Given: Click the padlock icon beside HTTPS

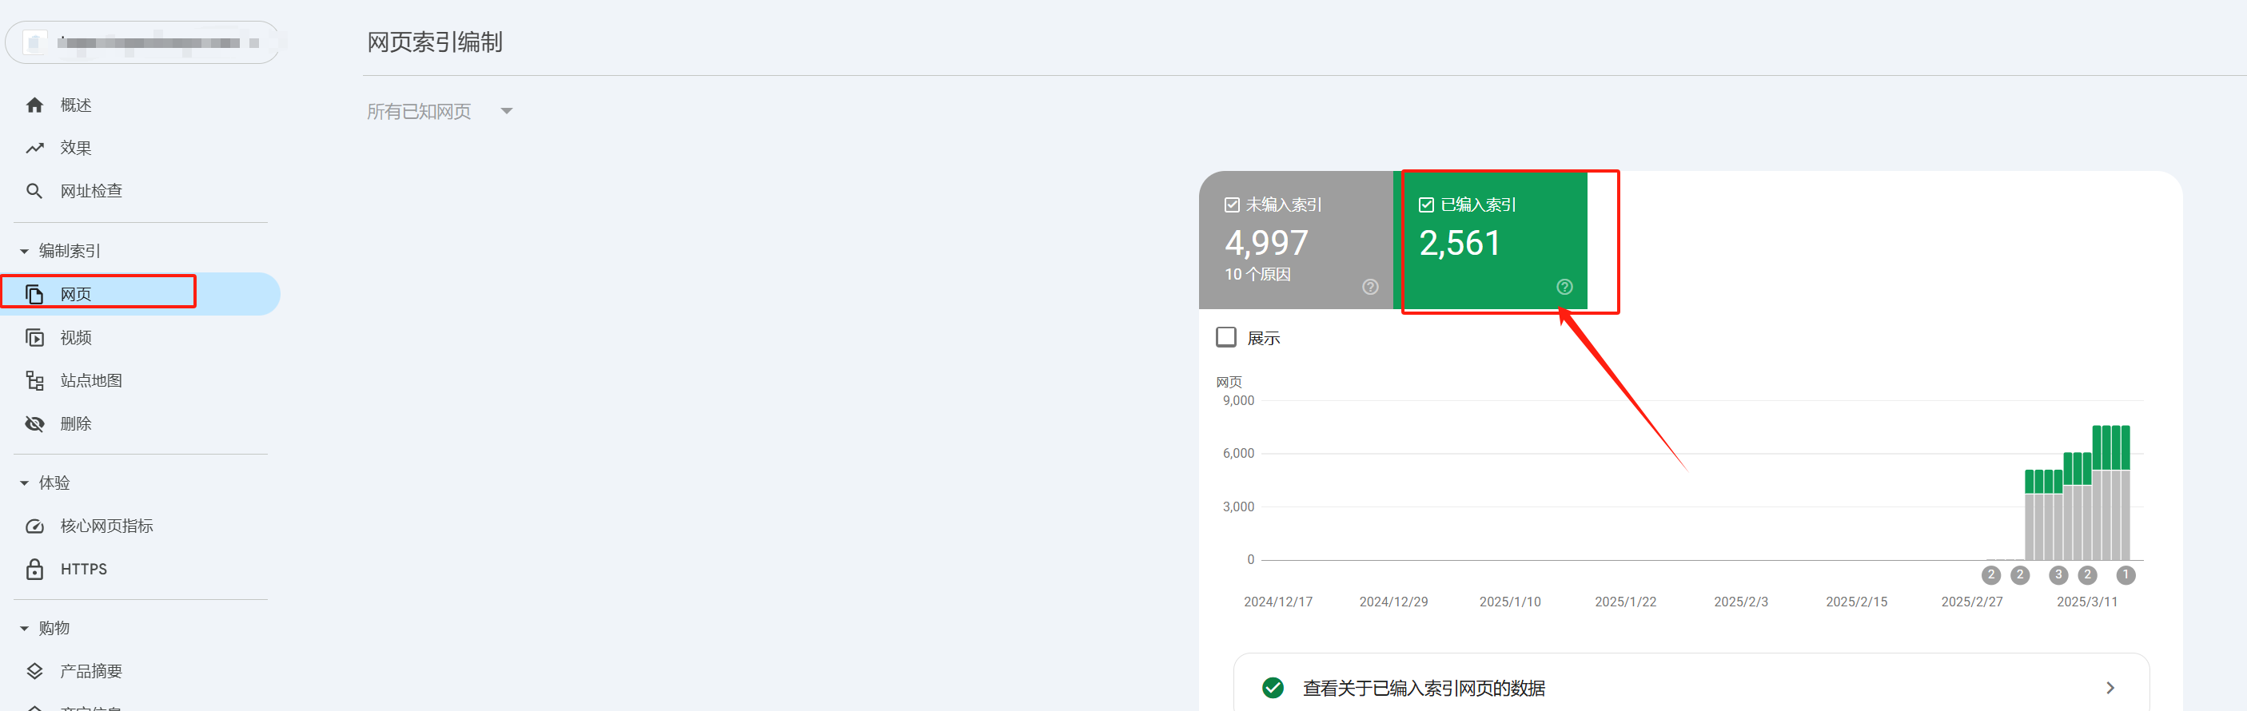Looking at the screenshot, I should click(x=35, y=569).
